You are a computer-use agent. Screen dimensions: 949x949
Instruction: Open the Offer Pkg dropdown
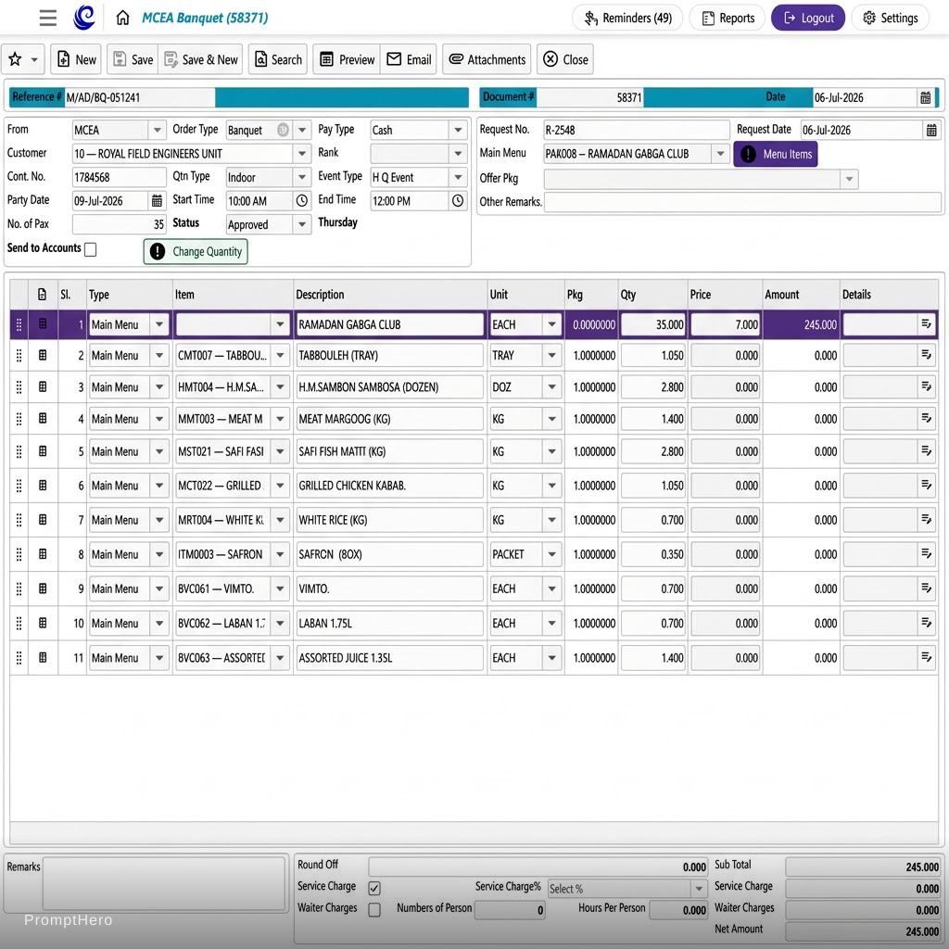click(849, 179)
